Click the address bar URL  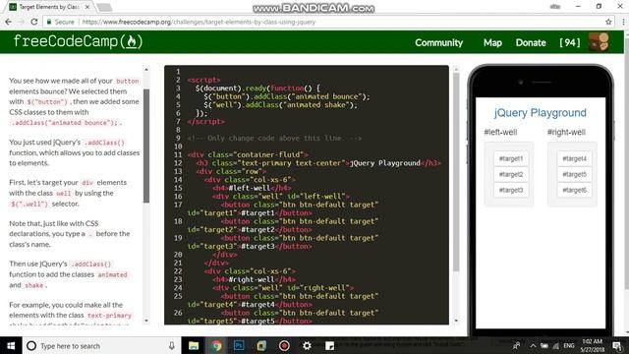click(199, 22)
